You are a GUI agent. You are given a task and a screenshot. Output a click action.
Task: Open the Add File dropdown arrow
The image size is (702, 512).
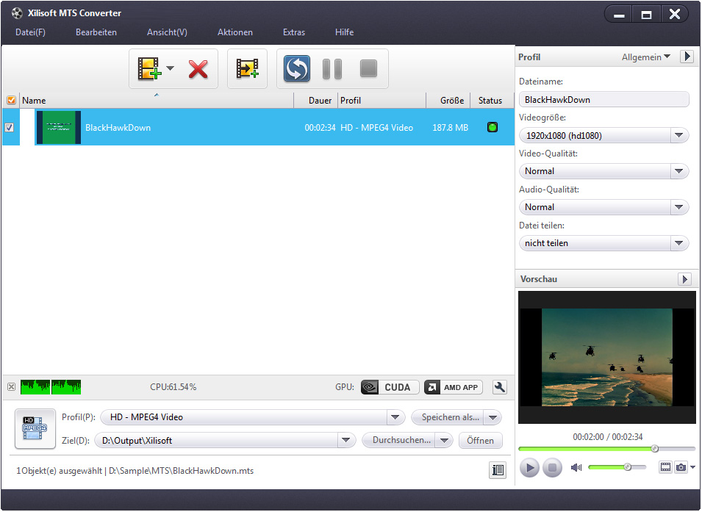[x=170, y=68]
